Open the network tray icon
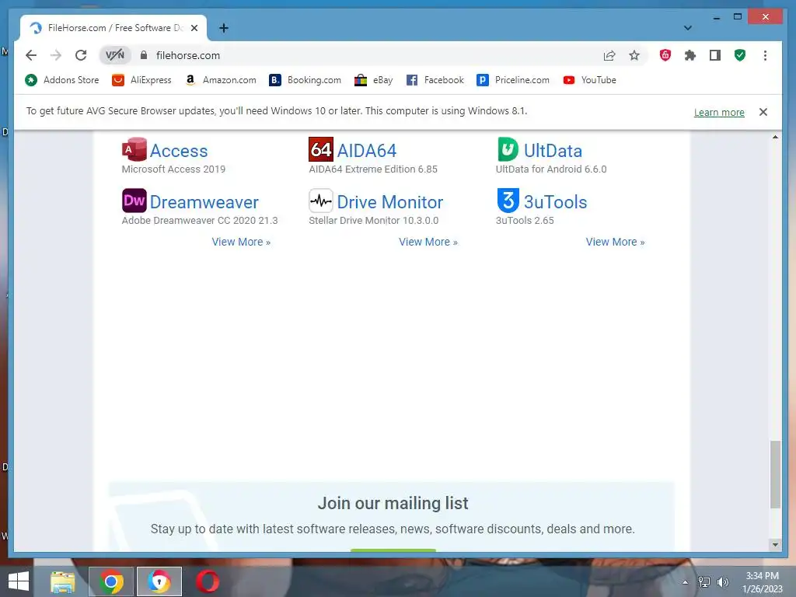Screen dimensions: 796x597 pyautogui.click(x=704, y=581)
